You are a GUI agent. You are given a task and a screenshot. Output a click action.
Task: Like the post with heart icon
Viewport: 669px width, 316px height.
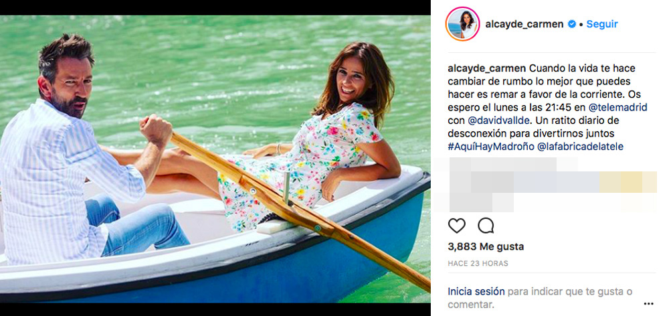[456, 226]
